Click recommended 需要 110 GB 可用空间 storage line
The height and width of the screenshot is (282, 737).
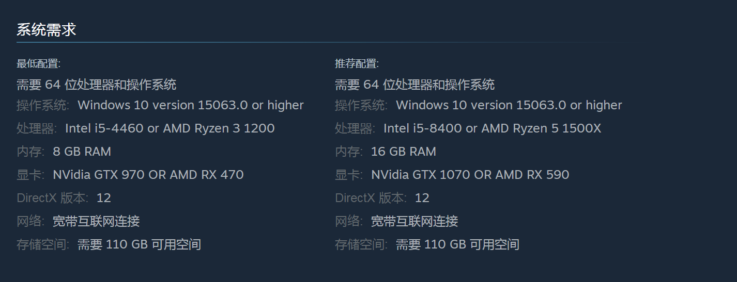(457, 245)
